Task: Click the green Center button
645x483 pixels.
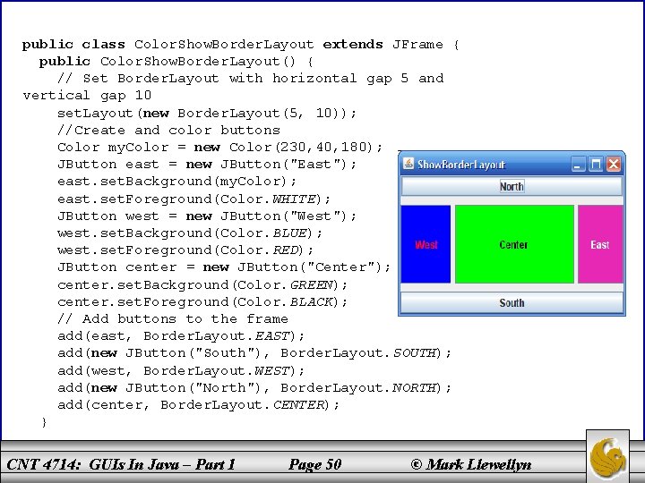Action: (514, 244)
